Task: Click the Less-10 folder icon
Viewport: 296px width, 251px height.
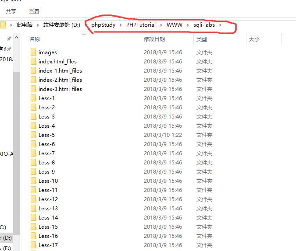Action: coord(33,181)
